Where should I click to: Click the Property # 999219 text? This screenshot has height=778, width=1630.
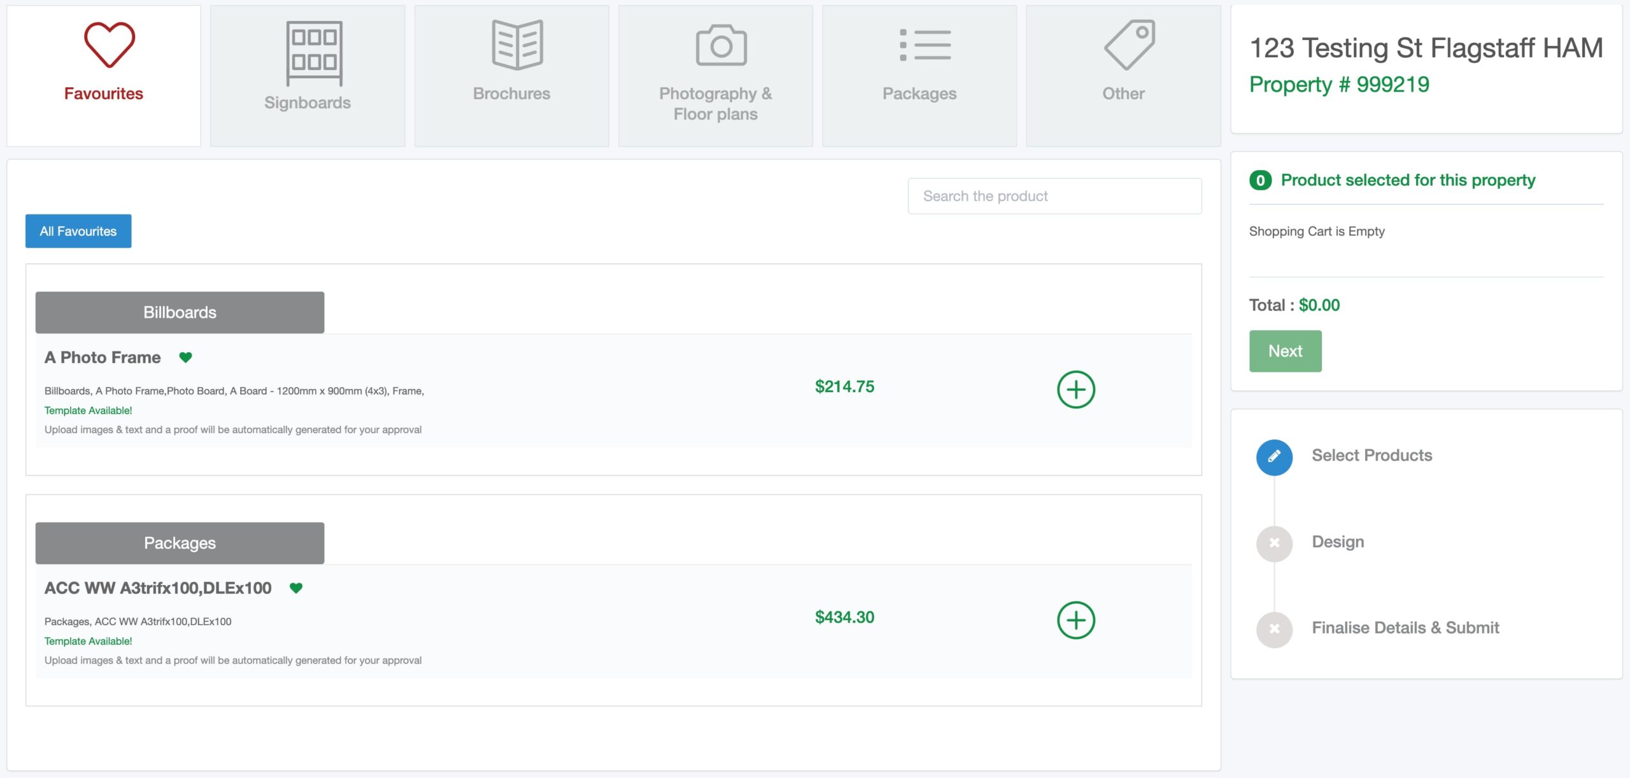click(1339, 84)
